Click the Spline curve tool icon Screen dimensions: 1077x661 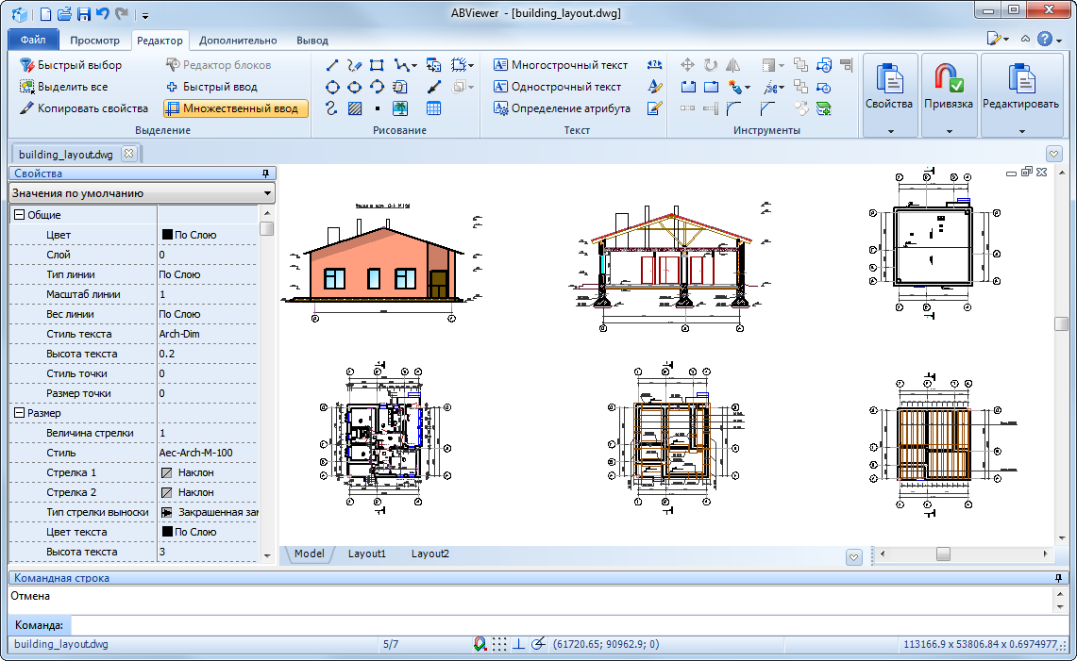coord(332,108)
